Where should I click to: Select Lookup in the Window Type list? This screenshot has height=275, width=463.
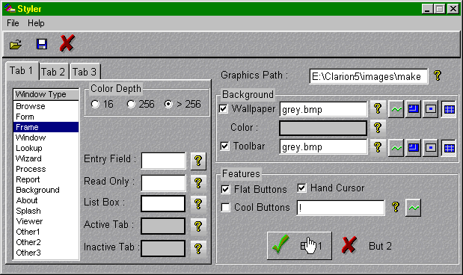pos(46,148)
